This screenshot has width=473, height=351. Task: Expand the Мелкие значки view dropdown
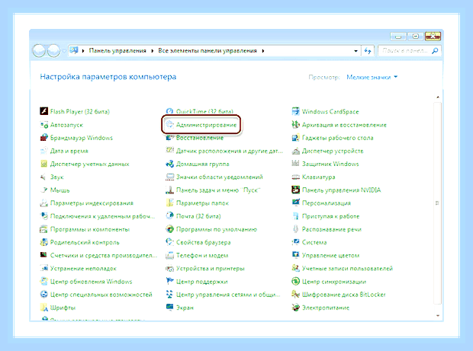[x=372, y=78]
